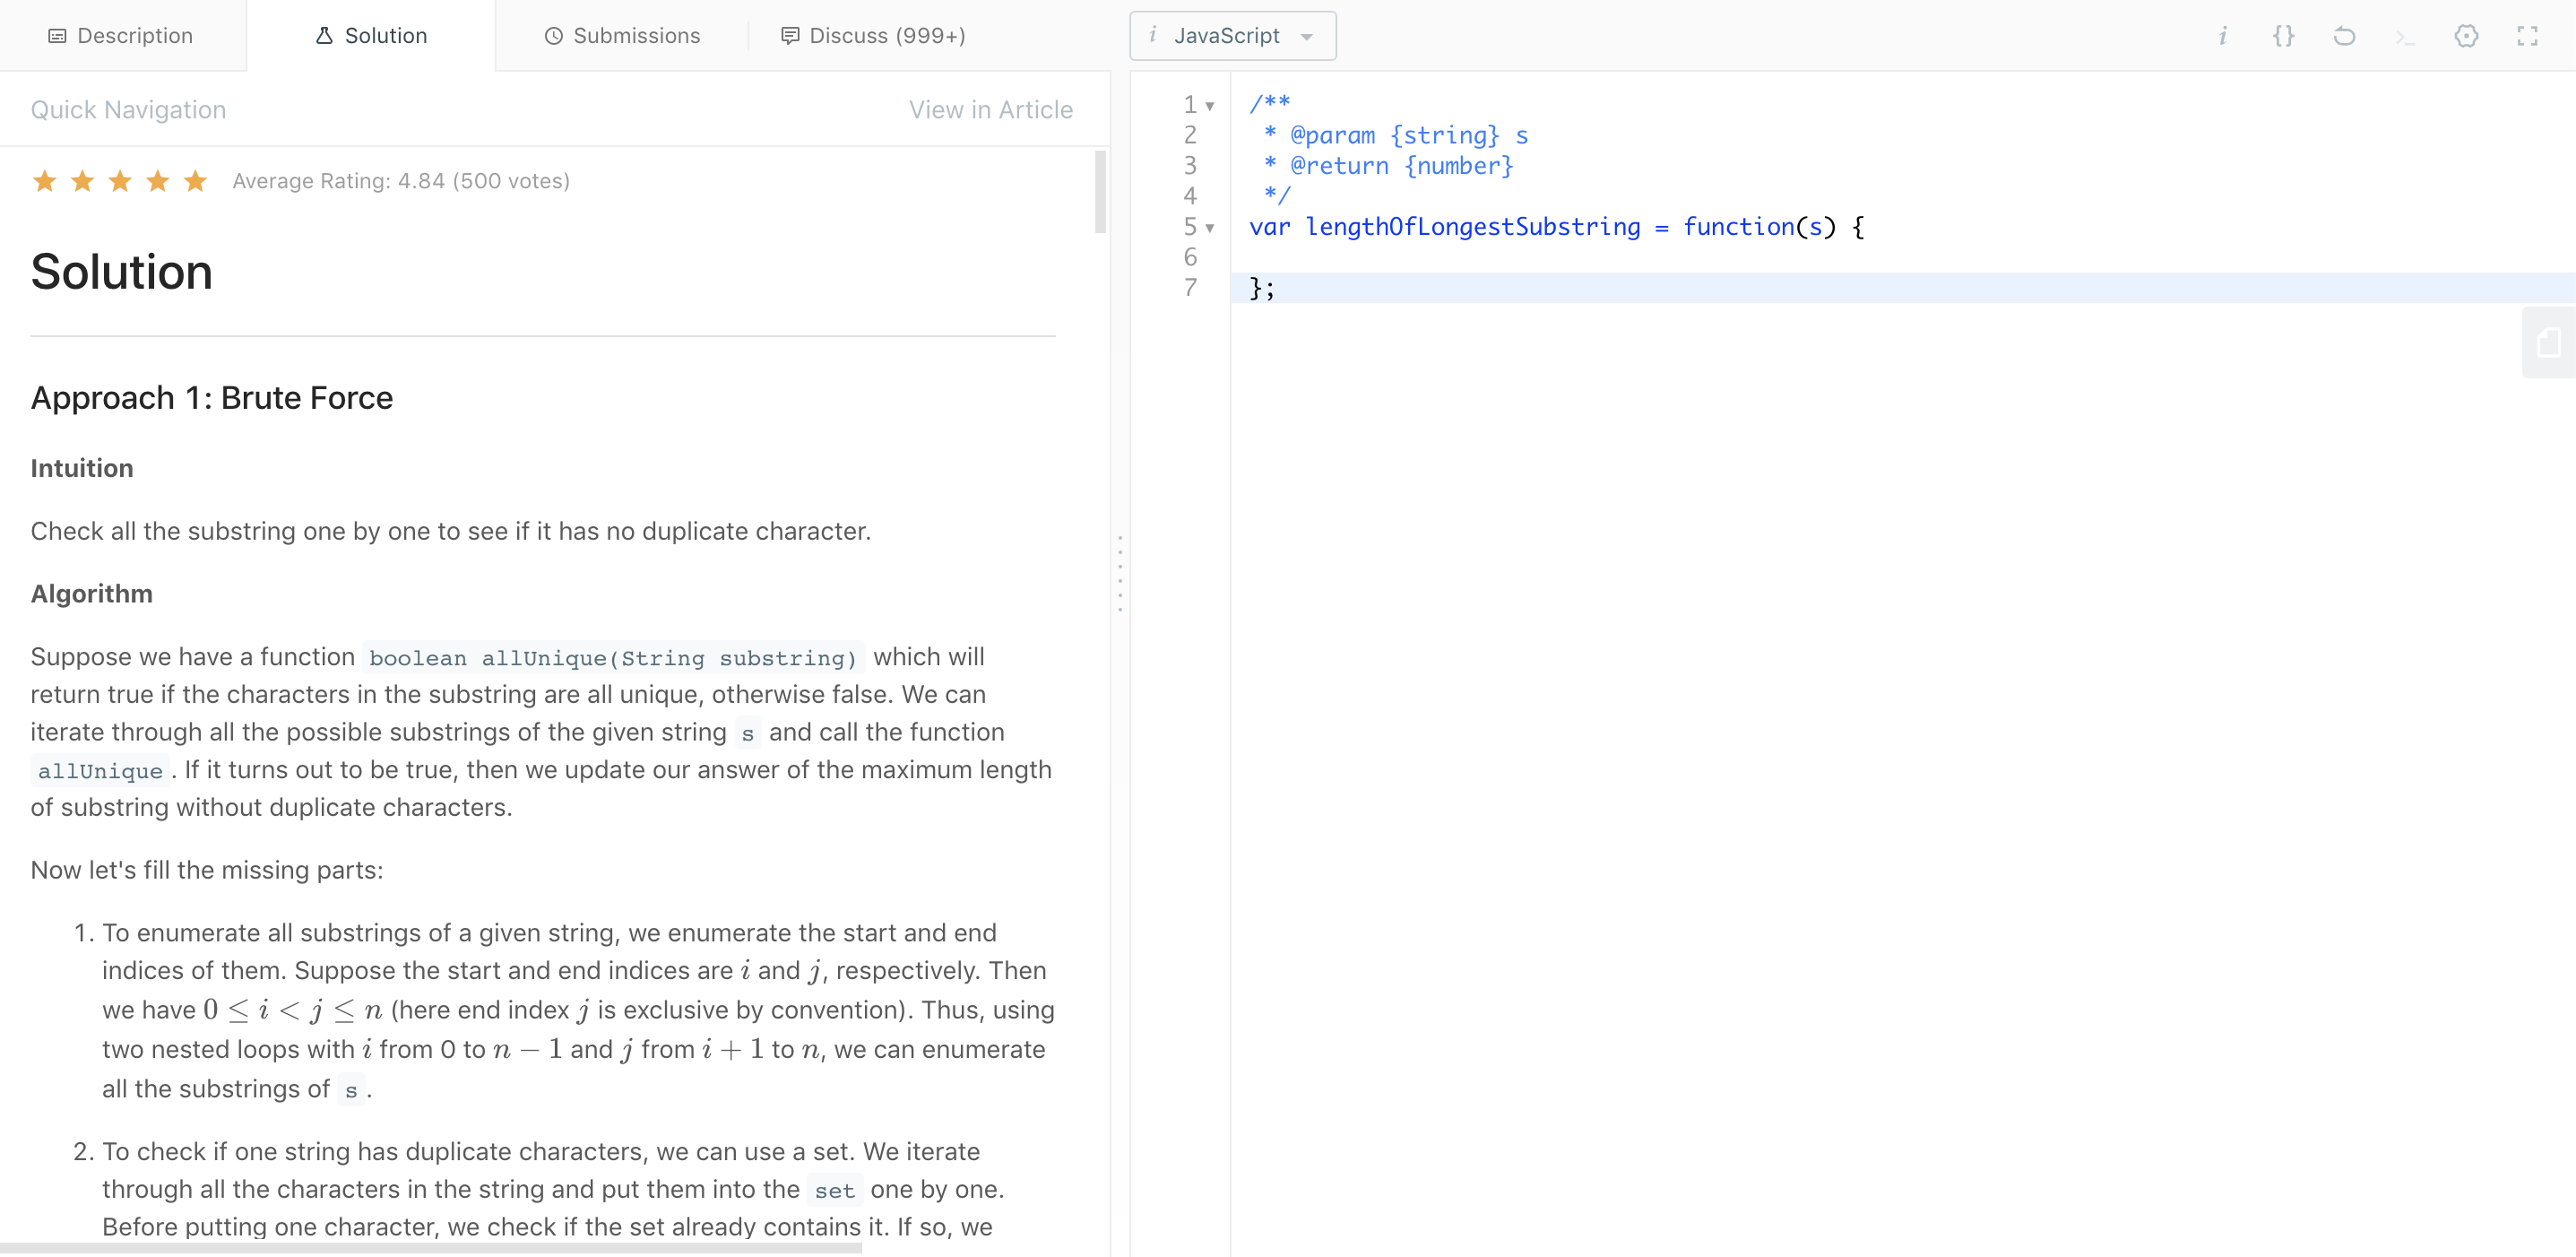Click the panel divider drag handle
This screenshot has height=1257, width=2576.
[1120, 573]
